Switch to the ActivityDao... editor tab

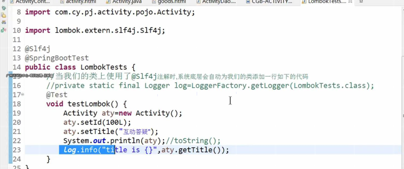[216, 2]
